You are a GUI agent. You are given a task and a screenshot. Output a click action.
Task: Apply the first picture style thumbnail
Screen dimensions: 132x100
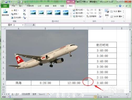pyautogui.click(x=33, y=12)
